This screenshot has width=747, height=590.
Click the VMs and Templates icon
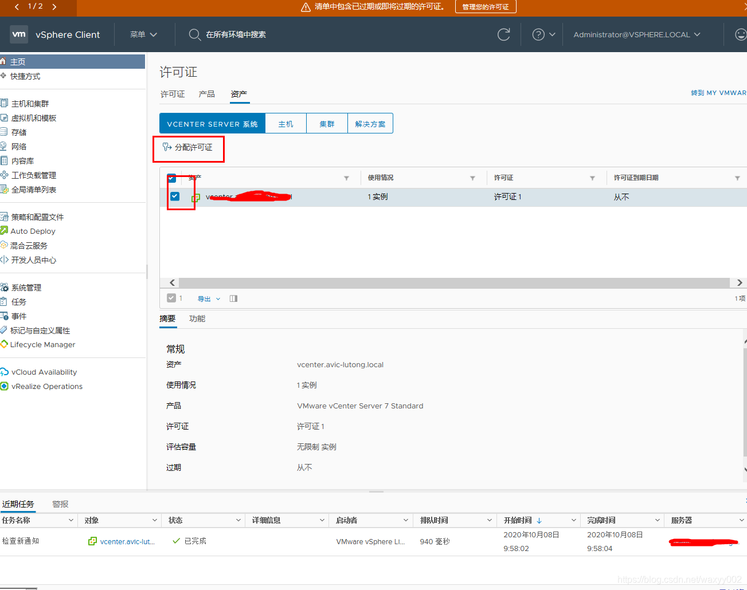tap(4, 117)
